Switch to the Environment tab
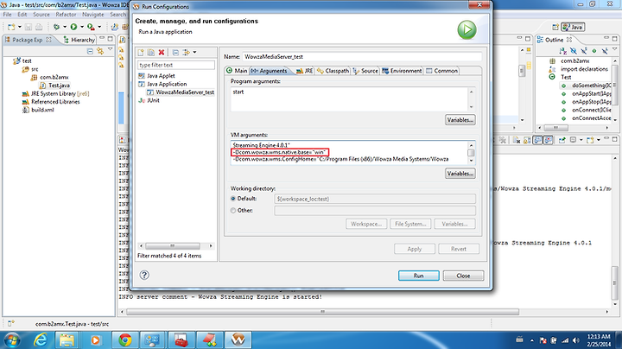Image resolution: width=622 pixels, height=349 pixels. [x=403, y=71]
